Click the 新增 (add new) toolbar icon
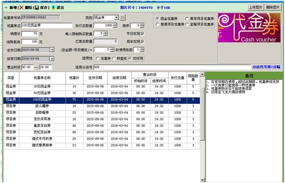The width and height of the screenshot is (285, 183). click(6, 8)
